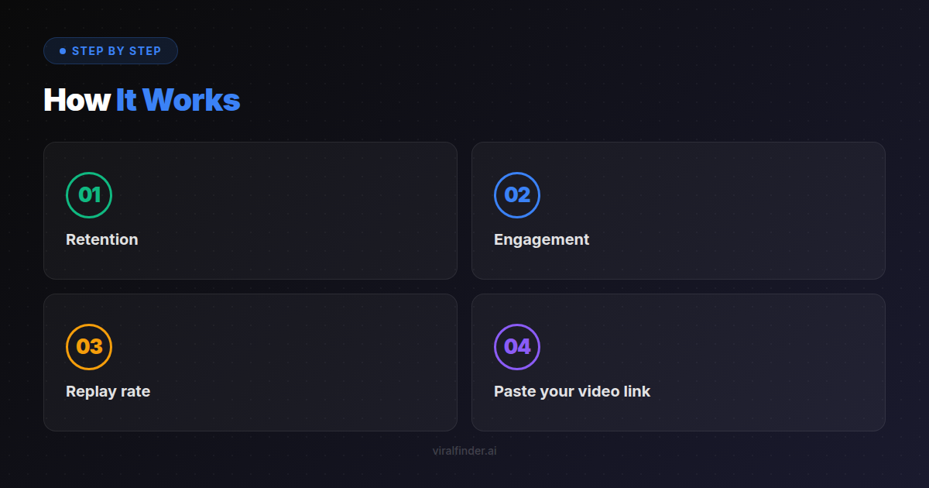The width and height of the screenshot is (929, 488).
Task: Select the Engagement step title
Action: [x=541, y=239]
